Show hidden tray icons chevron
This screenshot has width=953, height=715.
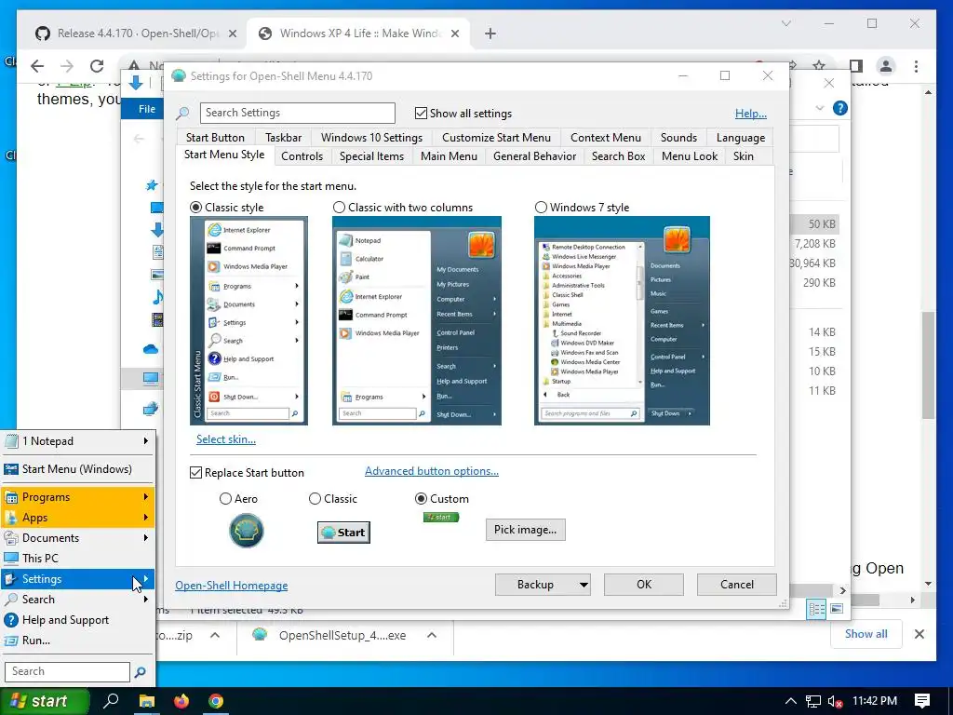(790, 701)
